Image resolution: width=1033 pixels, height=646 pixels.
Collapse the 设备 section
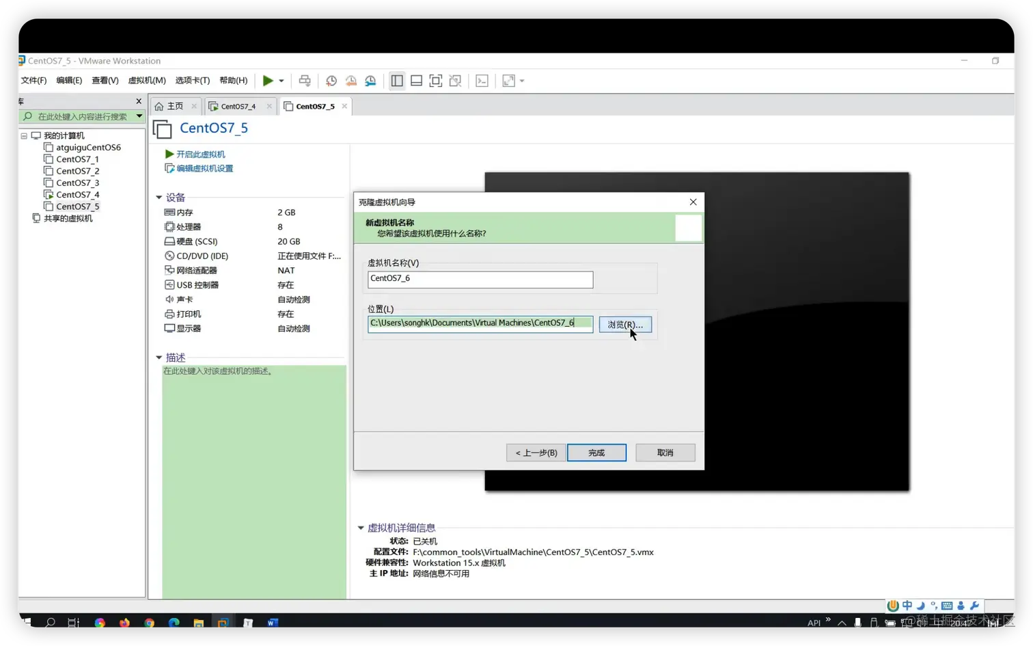tap(159, 198)
